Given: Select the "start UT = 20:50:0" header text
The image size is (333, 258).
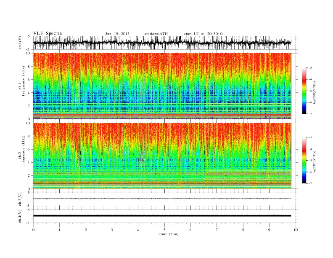Looking at the screenshot, I should tap(203, 34).
